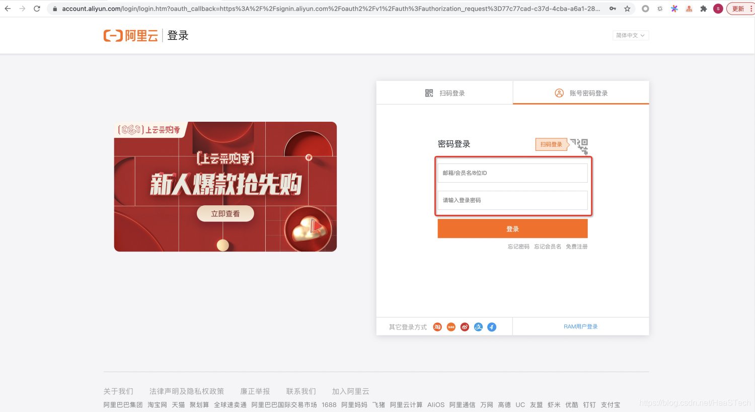755x412 pixels.
Task: Switch to the 扫码登录 tab
Action: [x=444, y=93]
